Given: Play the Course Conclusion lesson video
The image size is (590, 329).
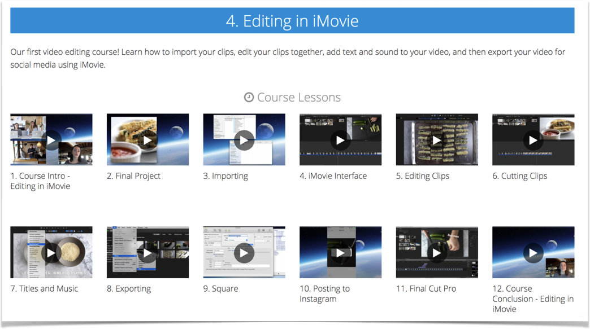Looking at the screenshot, I should (x=533, y=253).
